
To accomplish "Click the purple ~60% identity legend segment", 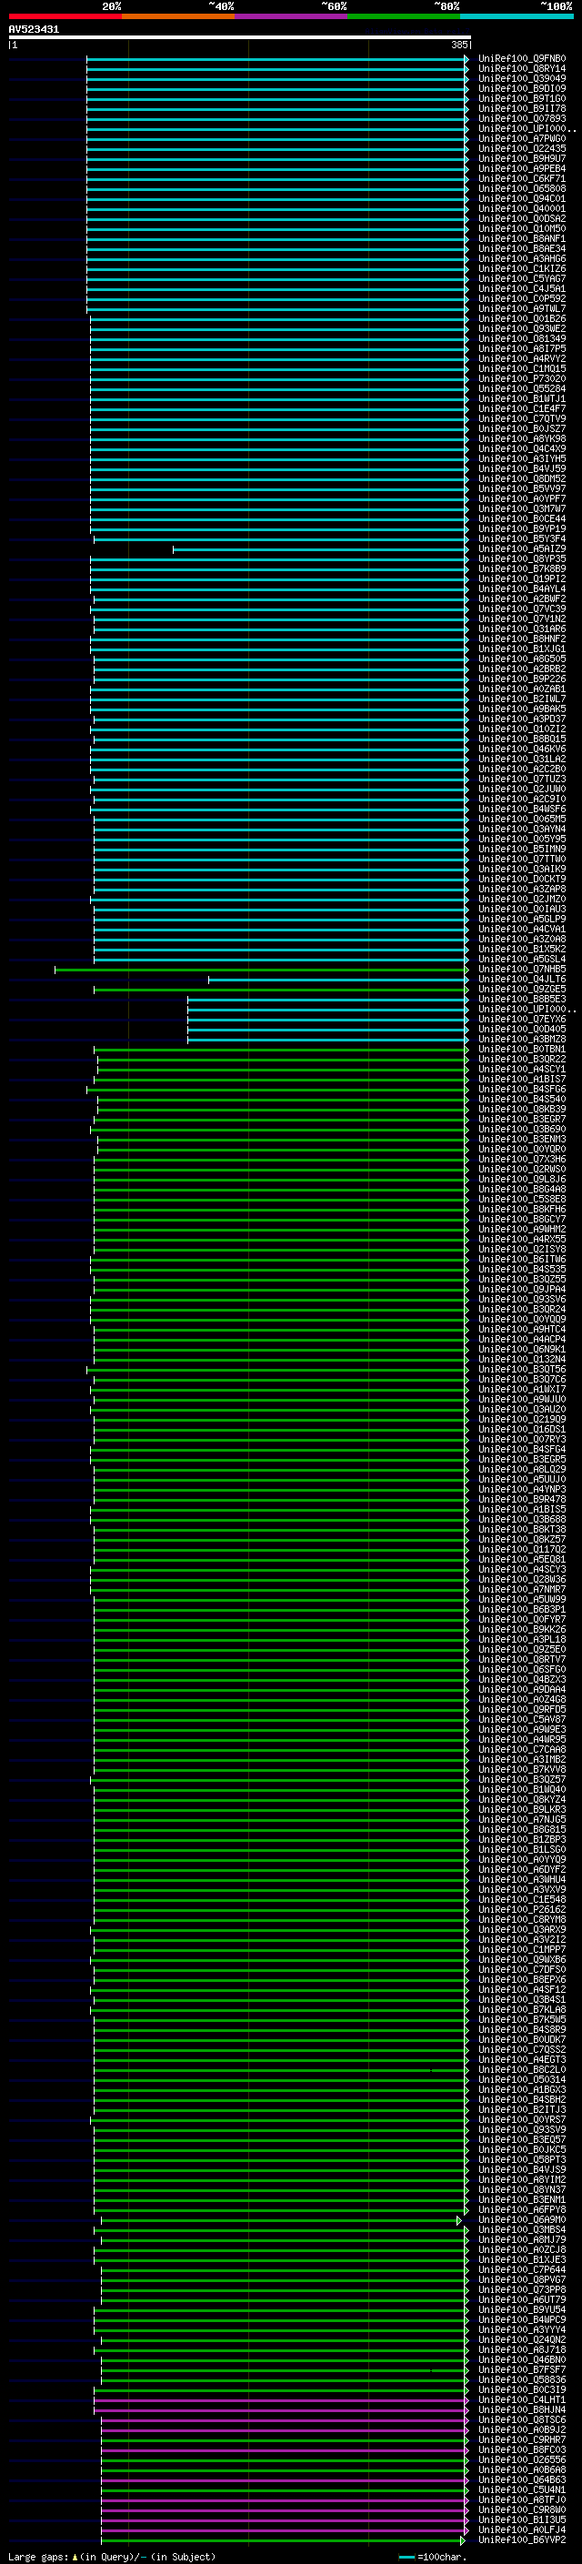I will pos(292,16).
